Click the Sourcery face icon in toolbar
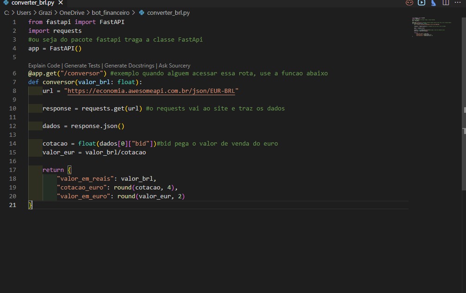Screen dimensions: 466x293 [409, 3]
